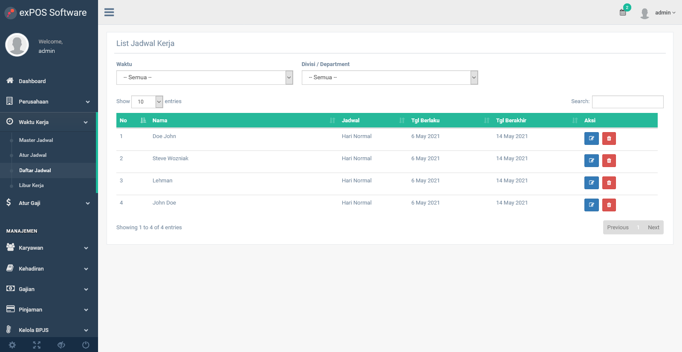Open Atur Jadwal submenu item

[33, 155]
